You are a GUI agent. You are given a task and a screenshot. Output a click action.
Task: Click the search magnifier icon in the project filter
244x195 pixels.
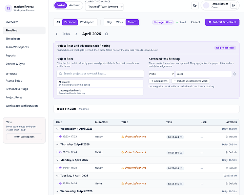pyautogui.click(x=60, y=74)
